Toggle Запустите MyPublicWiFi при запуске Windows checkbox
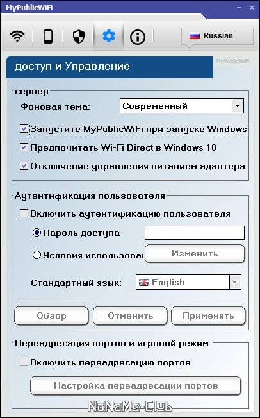This screenshot has width=260, height=418. [x=24, y=130]
